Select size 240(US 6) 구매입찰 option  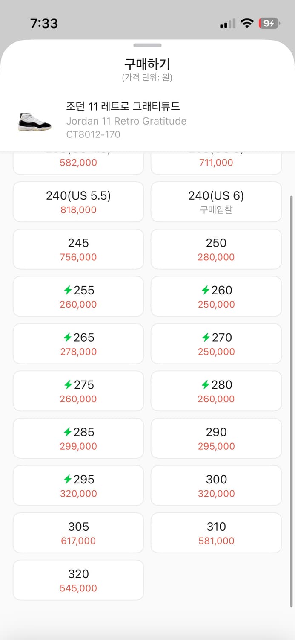216,202
